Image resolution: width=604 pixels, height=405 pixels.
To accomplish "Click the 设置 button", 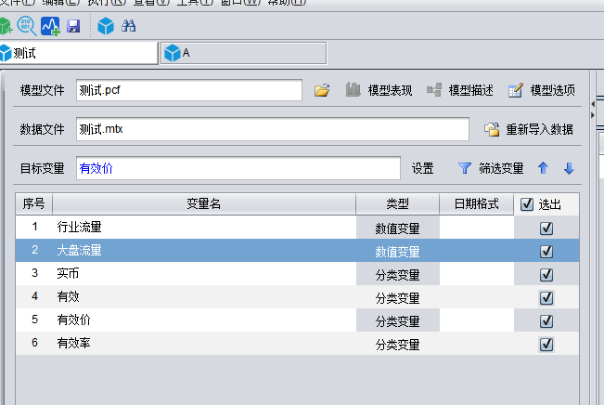I will 422,168.
